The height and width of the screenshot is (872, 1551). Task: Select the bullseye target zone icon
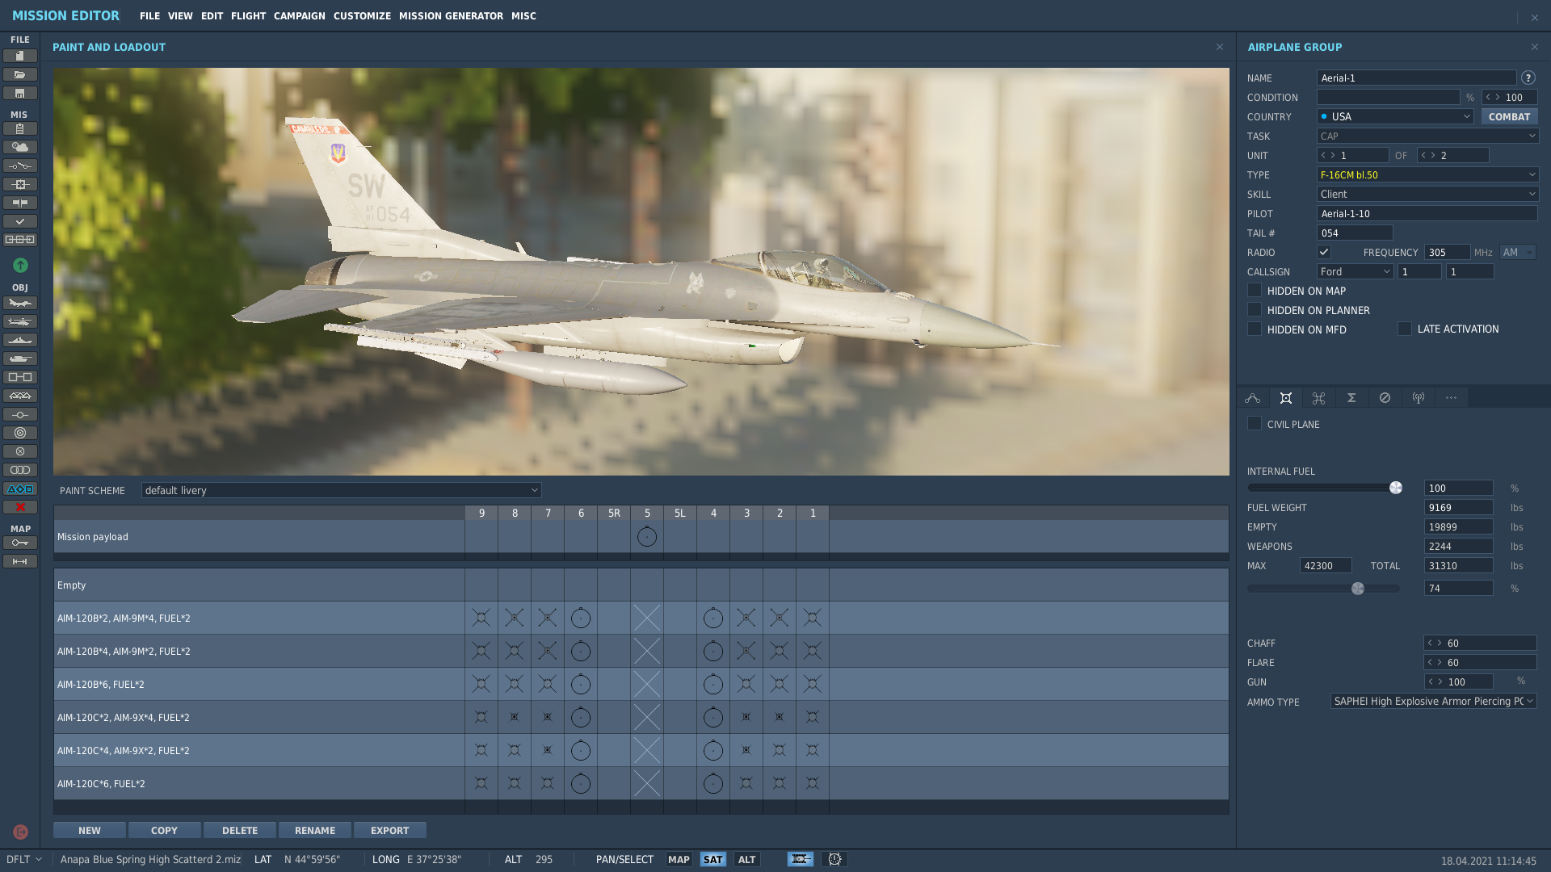(x=20, y=433)
